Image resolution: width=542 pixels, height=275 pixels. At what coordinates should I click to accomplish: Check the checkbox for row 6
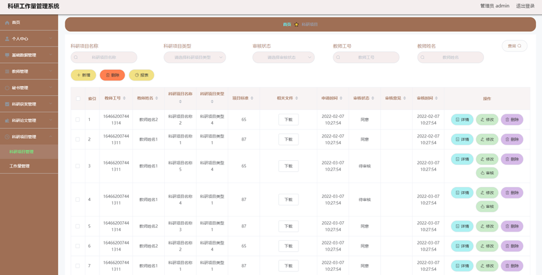(x=78, y=246)
